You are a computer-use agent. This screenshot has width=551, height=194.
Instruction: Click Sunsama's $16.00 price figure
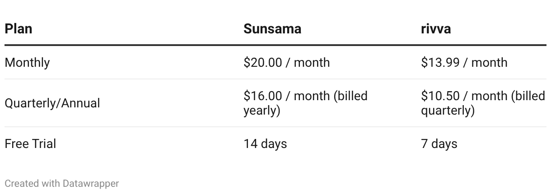click(262, 96)
